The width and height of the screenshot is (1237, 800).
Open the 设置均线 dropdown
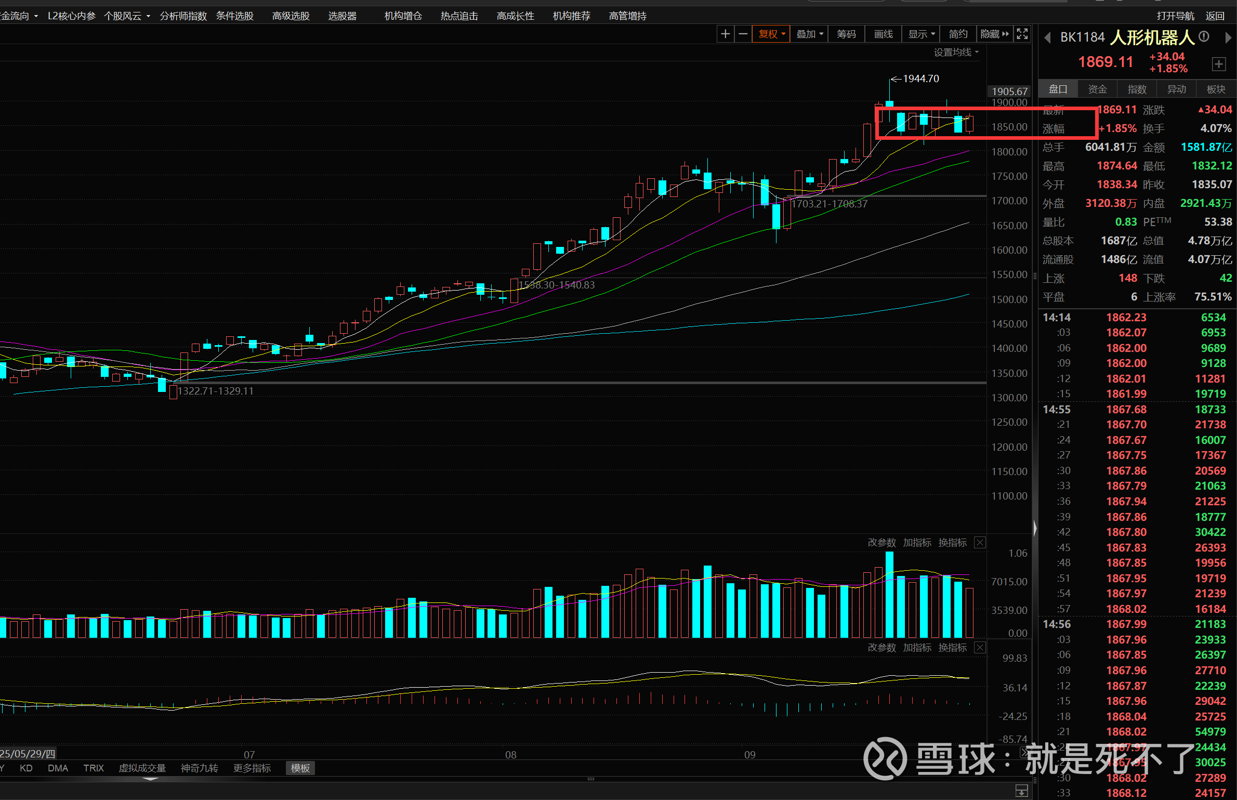(x=956, y=53)
